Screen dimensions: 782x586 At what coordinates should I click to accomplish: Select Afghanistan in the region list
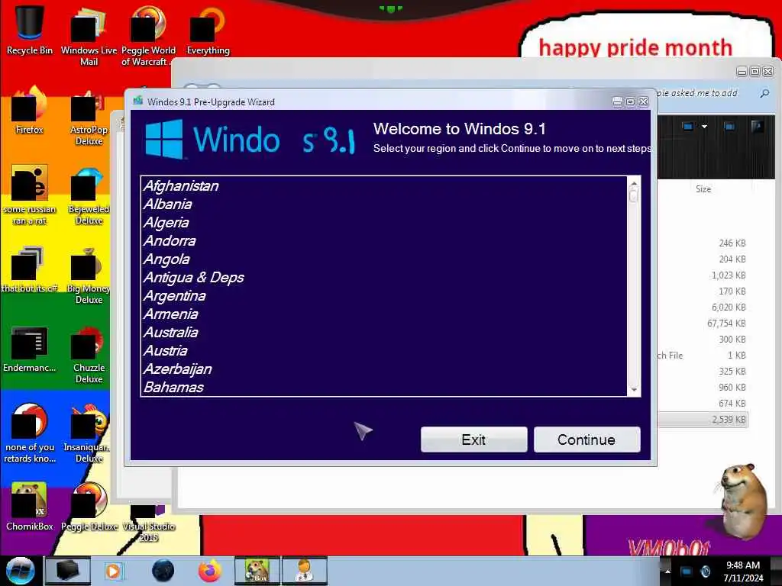pyautogui.click(x=383, y=186)
